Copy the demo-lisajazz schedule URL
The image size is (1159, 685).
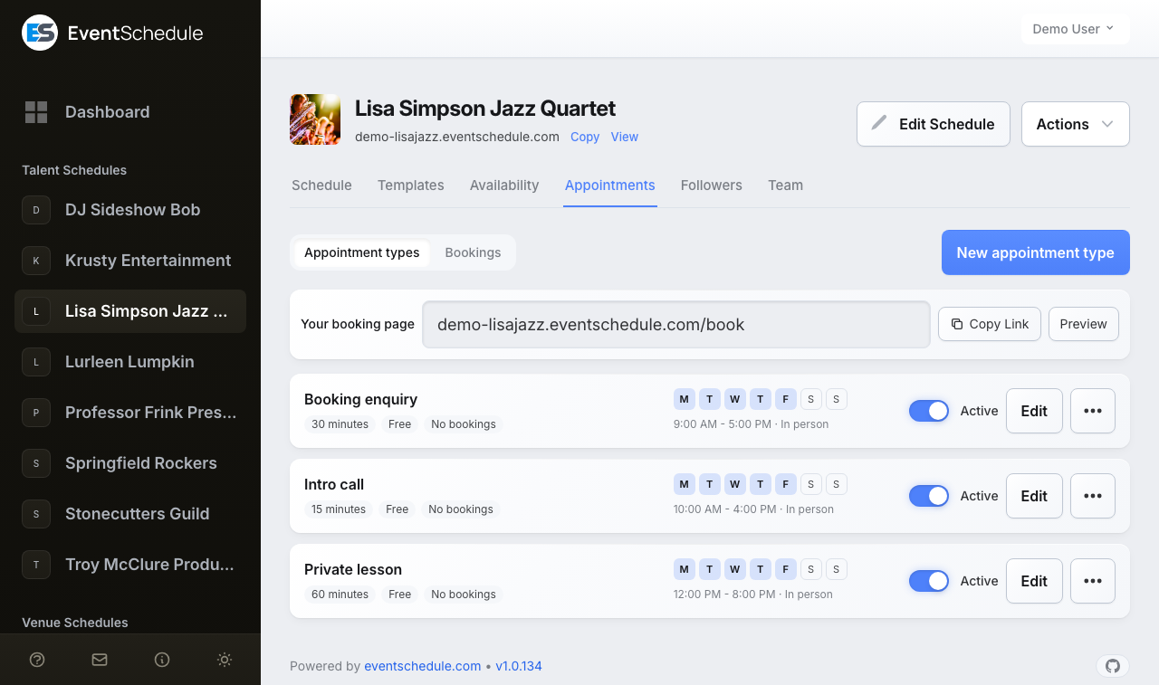[x=585, y=137]
